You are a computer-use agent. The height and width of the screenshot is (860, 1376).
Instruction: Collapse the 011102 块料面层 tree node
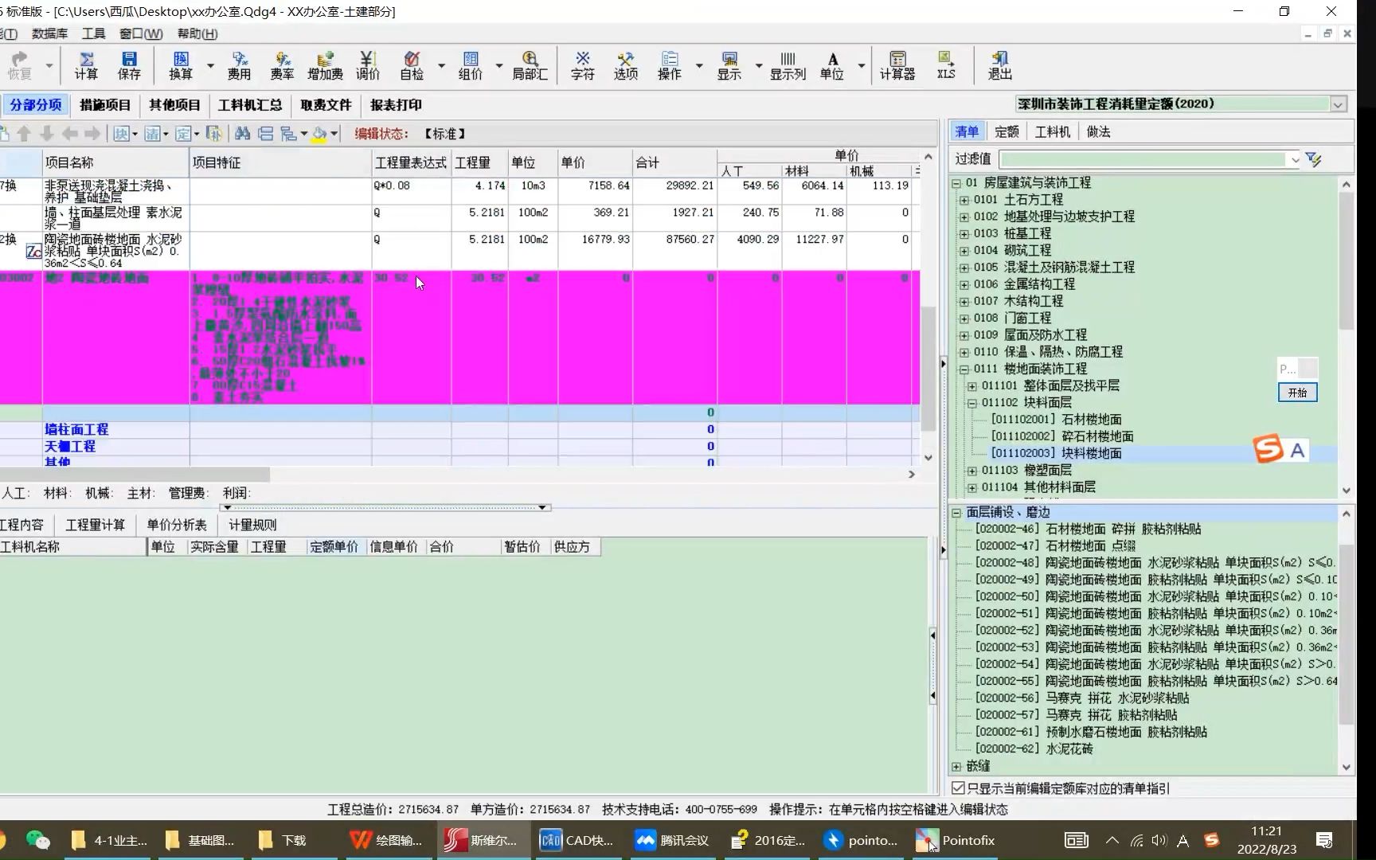pos(972,403)
